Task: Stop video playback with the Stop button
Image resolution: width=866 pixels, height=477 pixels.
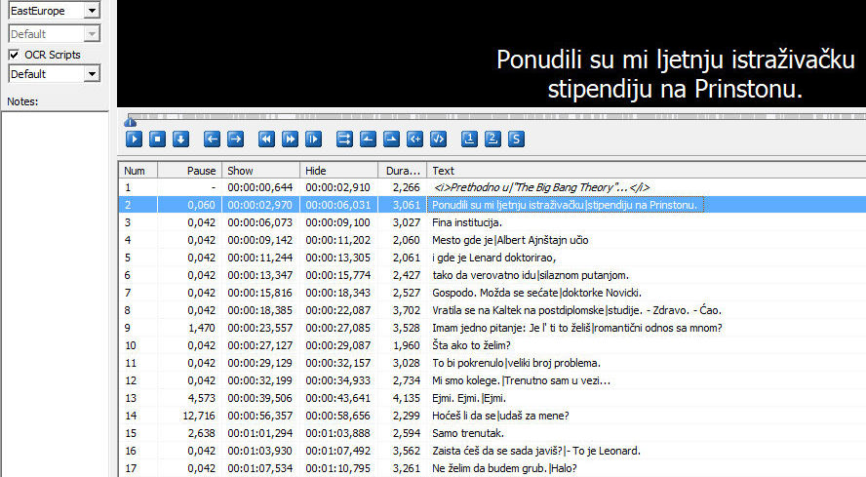Action: coord(157,139)
